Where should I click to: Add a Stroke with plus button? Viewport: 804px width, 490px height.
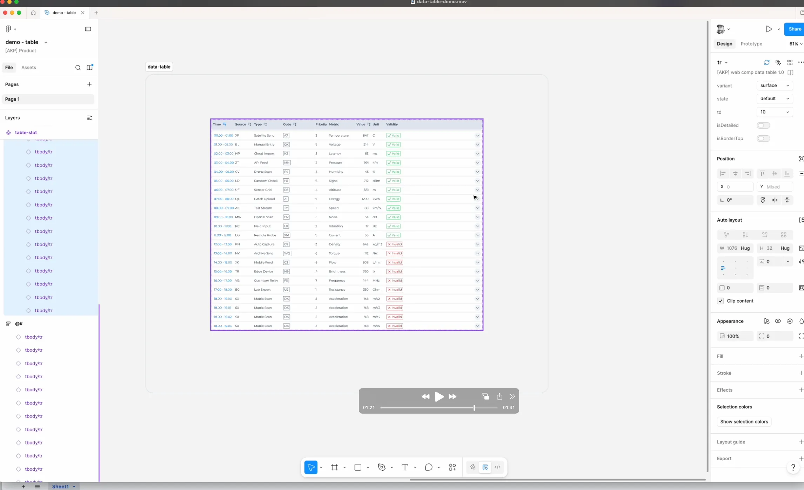[801, 373]
